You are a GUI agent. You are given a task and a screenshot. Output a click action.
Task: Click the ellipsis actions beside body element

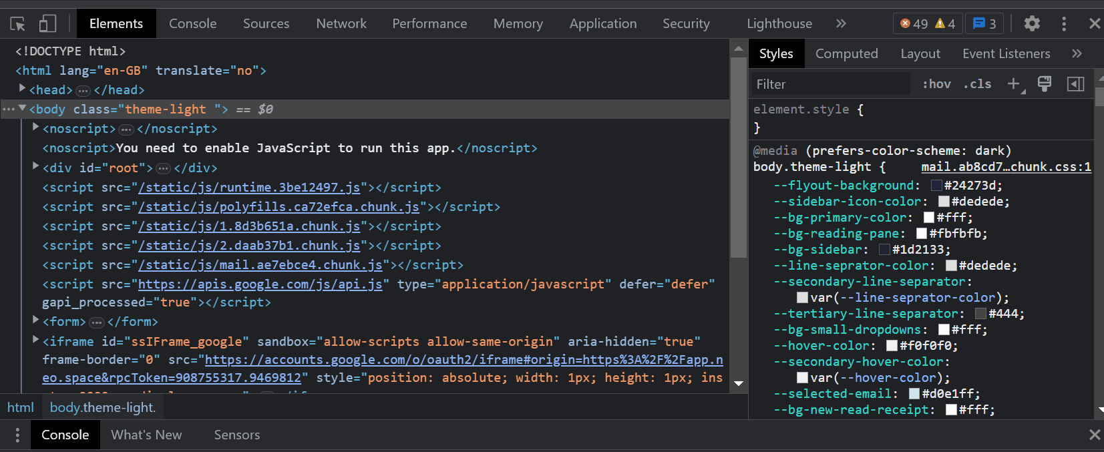pos(9,109)
